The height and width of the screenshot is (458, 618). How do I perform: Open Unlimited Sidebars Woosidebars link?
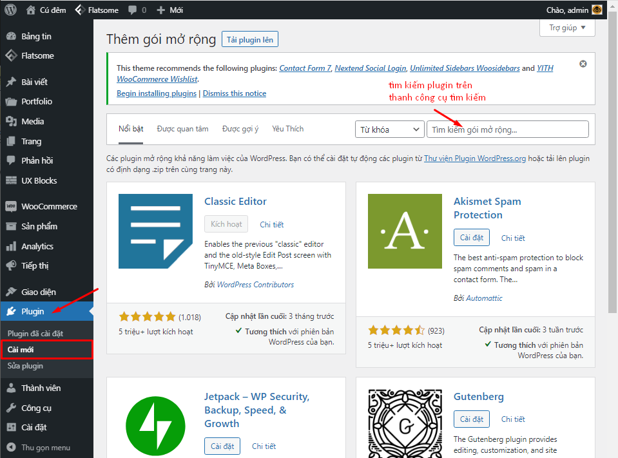click(465, 68)
